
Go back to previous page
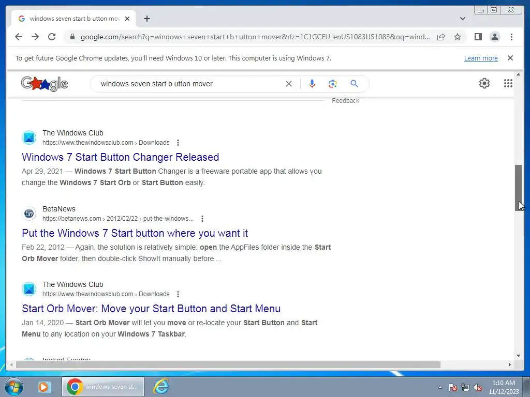point(19,37)
